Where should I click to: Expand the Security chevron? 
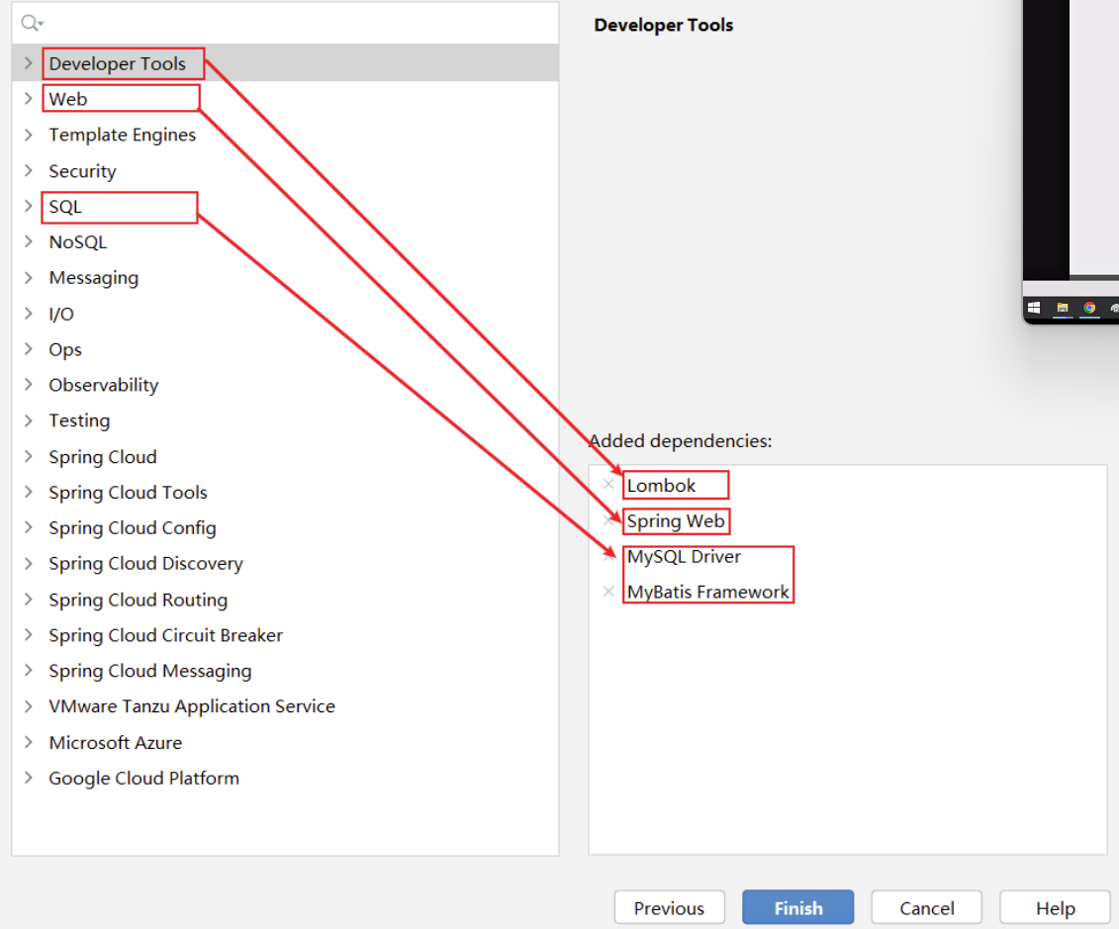pos(29,170)
